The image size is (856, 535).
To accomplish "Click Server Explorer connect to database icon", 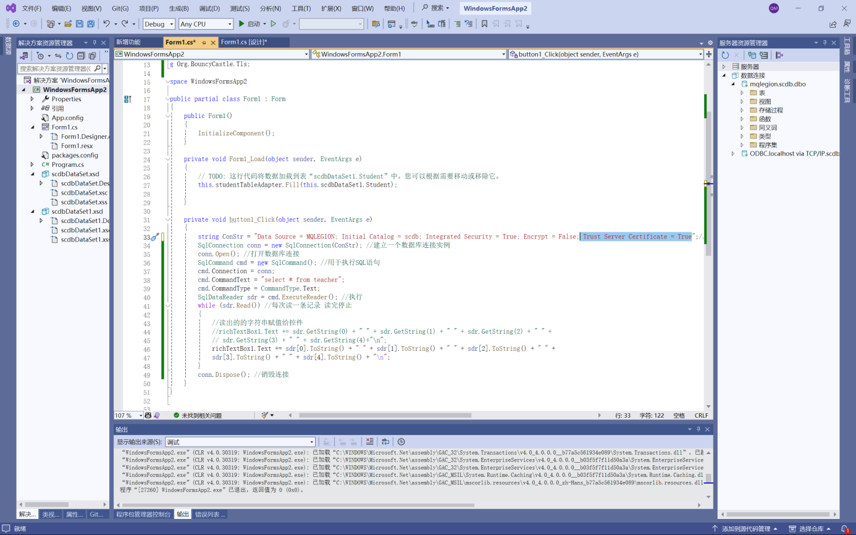I will (x=752, y=55).
